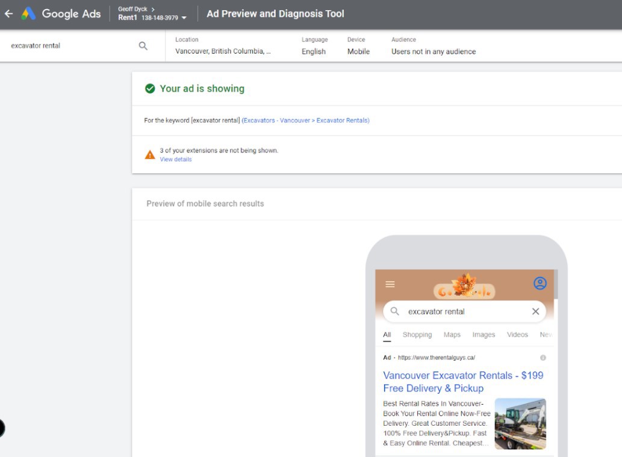Clear the preview search with the X

tap(535, 311)
